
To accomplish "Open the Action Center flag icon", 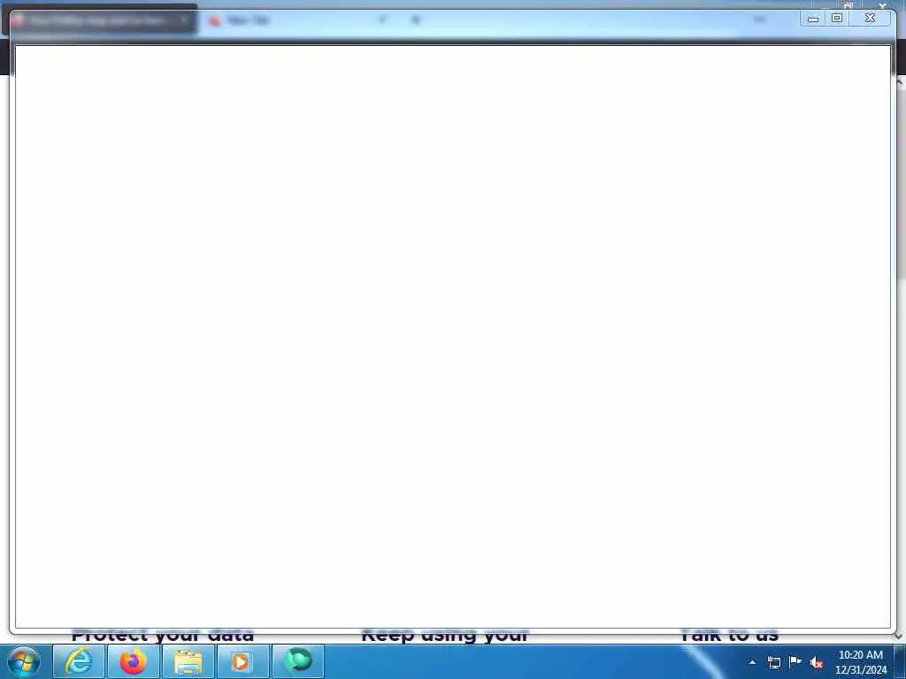I will click(795, 661).
